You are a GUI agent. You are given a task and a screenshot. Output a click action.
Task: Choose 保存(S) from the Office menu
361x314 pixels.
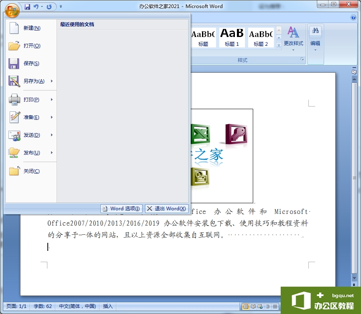(x=31, y=64)
